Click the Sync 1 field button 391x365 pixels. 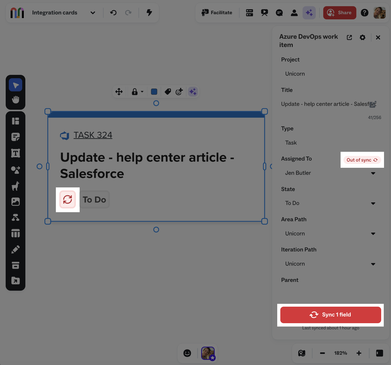pyautogui.click(x=330, y=315)
